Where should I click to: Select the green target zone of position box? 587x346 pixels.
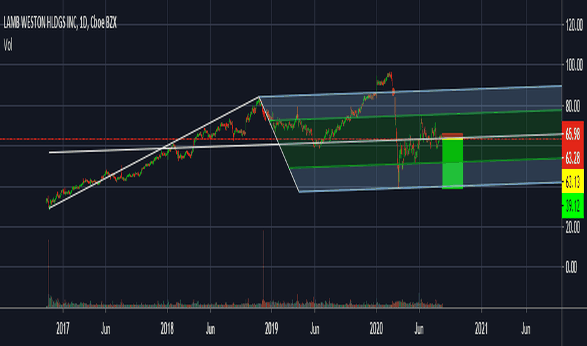[453, 164]
